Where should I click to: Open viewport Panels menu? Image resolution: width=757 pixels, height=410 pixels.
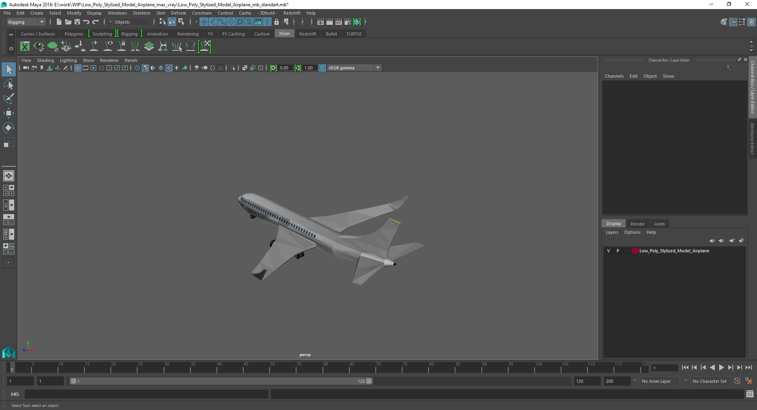pos(131,60)
